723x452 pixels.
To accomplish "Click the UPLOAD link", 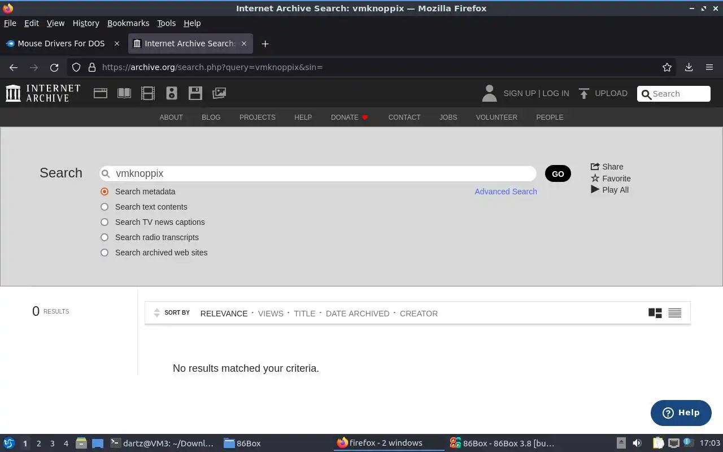I will click(x=611, y=93).
